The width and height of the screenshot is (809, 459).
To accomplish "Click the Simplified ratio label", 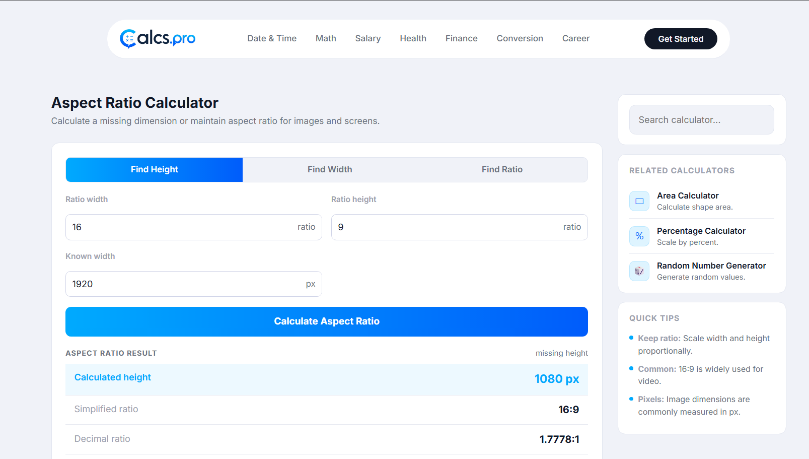I will [x=106, y=409].
